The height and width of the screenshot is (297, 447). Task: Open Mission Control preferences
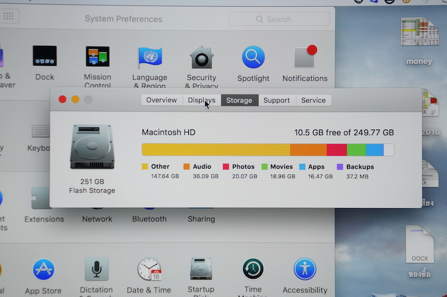(x=97, y=56)
